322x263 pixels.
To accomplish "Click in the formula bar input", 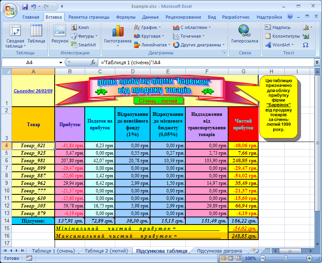I will pos(206,62).
